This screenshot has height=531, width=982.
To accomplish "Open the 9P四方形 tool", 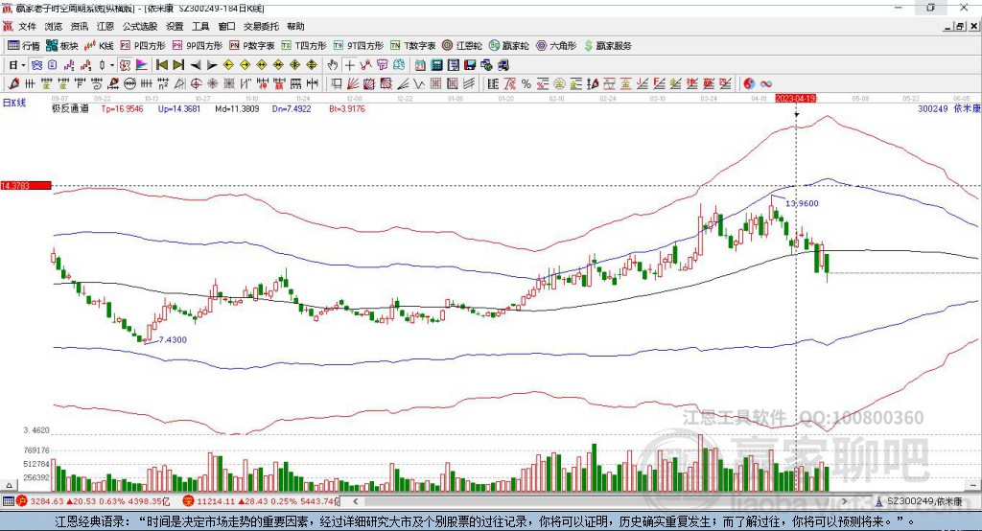I will coord(198,46).
